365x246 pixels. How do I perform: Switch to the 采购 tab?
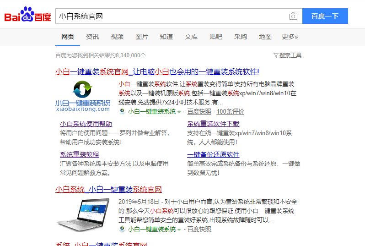(240, 37)
